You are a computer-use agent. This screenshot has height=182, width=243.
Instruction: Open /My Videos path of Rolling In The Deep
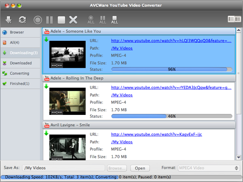(x=122, y=95)
